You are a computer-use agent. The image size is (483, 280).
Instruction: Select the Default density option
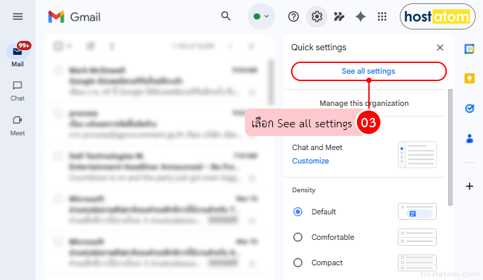pos(298,212)
